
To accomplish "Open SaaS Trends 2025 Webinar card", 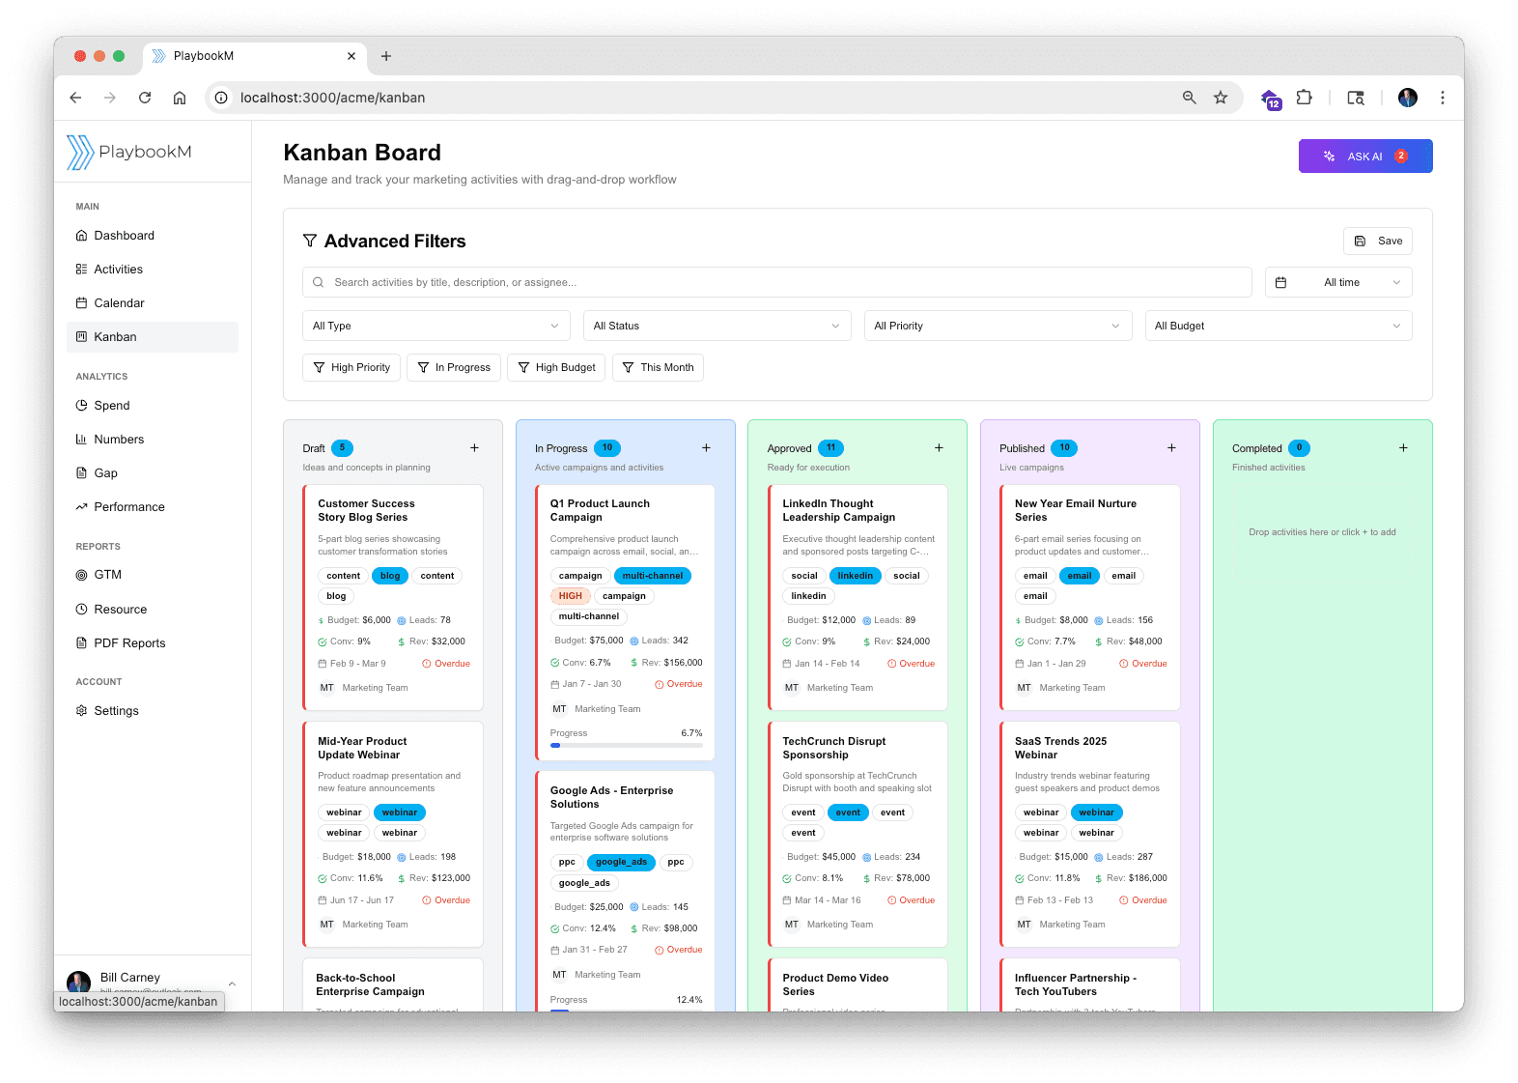I will pyautogui.click(x=1090, y=835).
